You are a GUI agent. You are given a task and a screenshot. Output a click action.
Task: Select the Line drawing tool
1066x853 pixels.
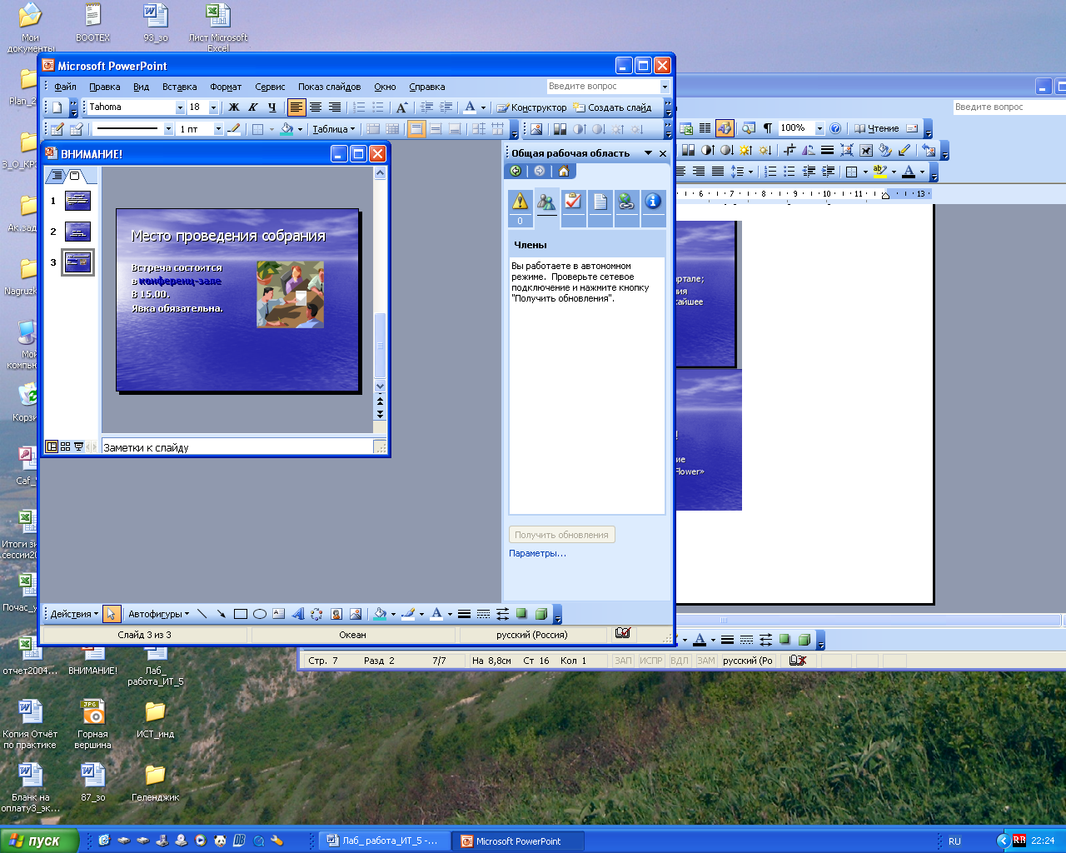(x=202, y=614)
